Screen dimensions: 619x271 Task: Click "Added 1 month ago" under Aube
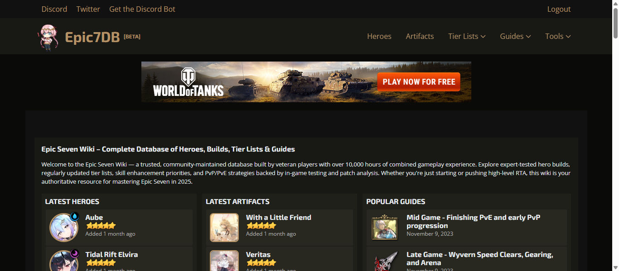pos(110,234)
